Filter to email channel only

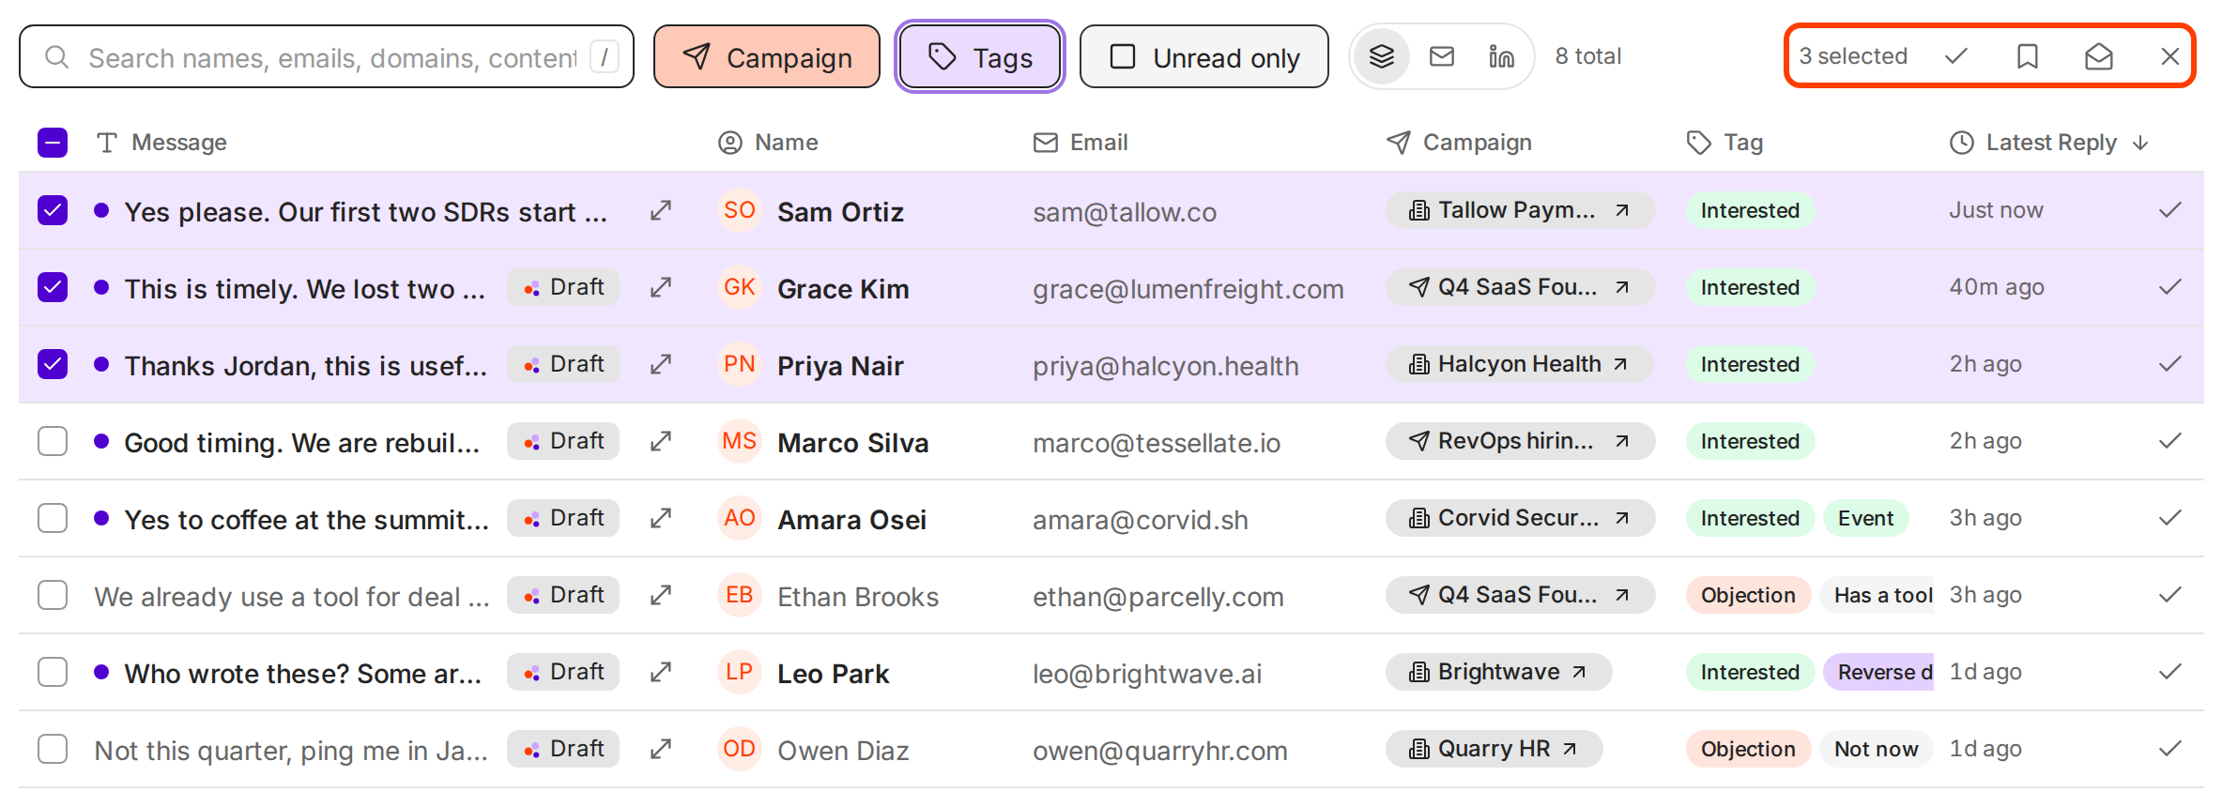1442,56
